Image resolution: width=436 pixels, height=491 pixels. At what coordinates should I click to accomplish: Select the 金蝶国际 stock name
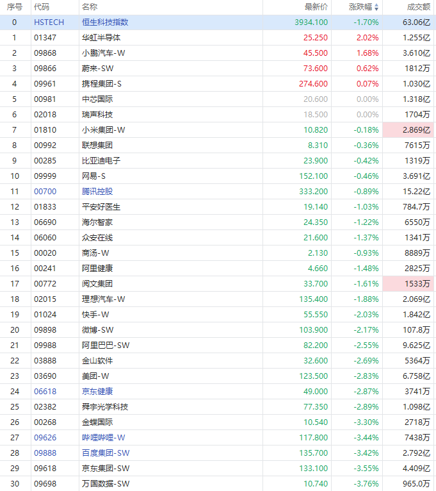pyautogui.click(x=97, y=422)
